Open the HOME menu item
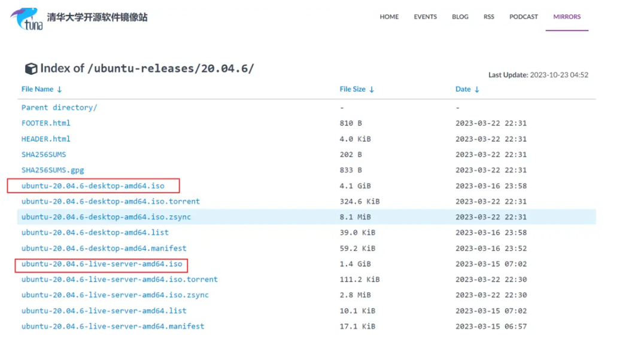Image resolution: width=644 pixels, height=348 pixels. point(389,17)
